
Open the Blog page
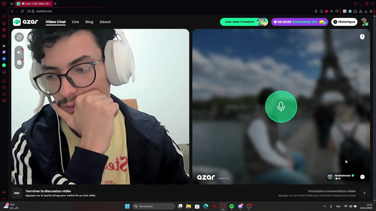click(x=89, y=22)
